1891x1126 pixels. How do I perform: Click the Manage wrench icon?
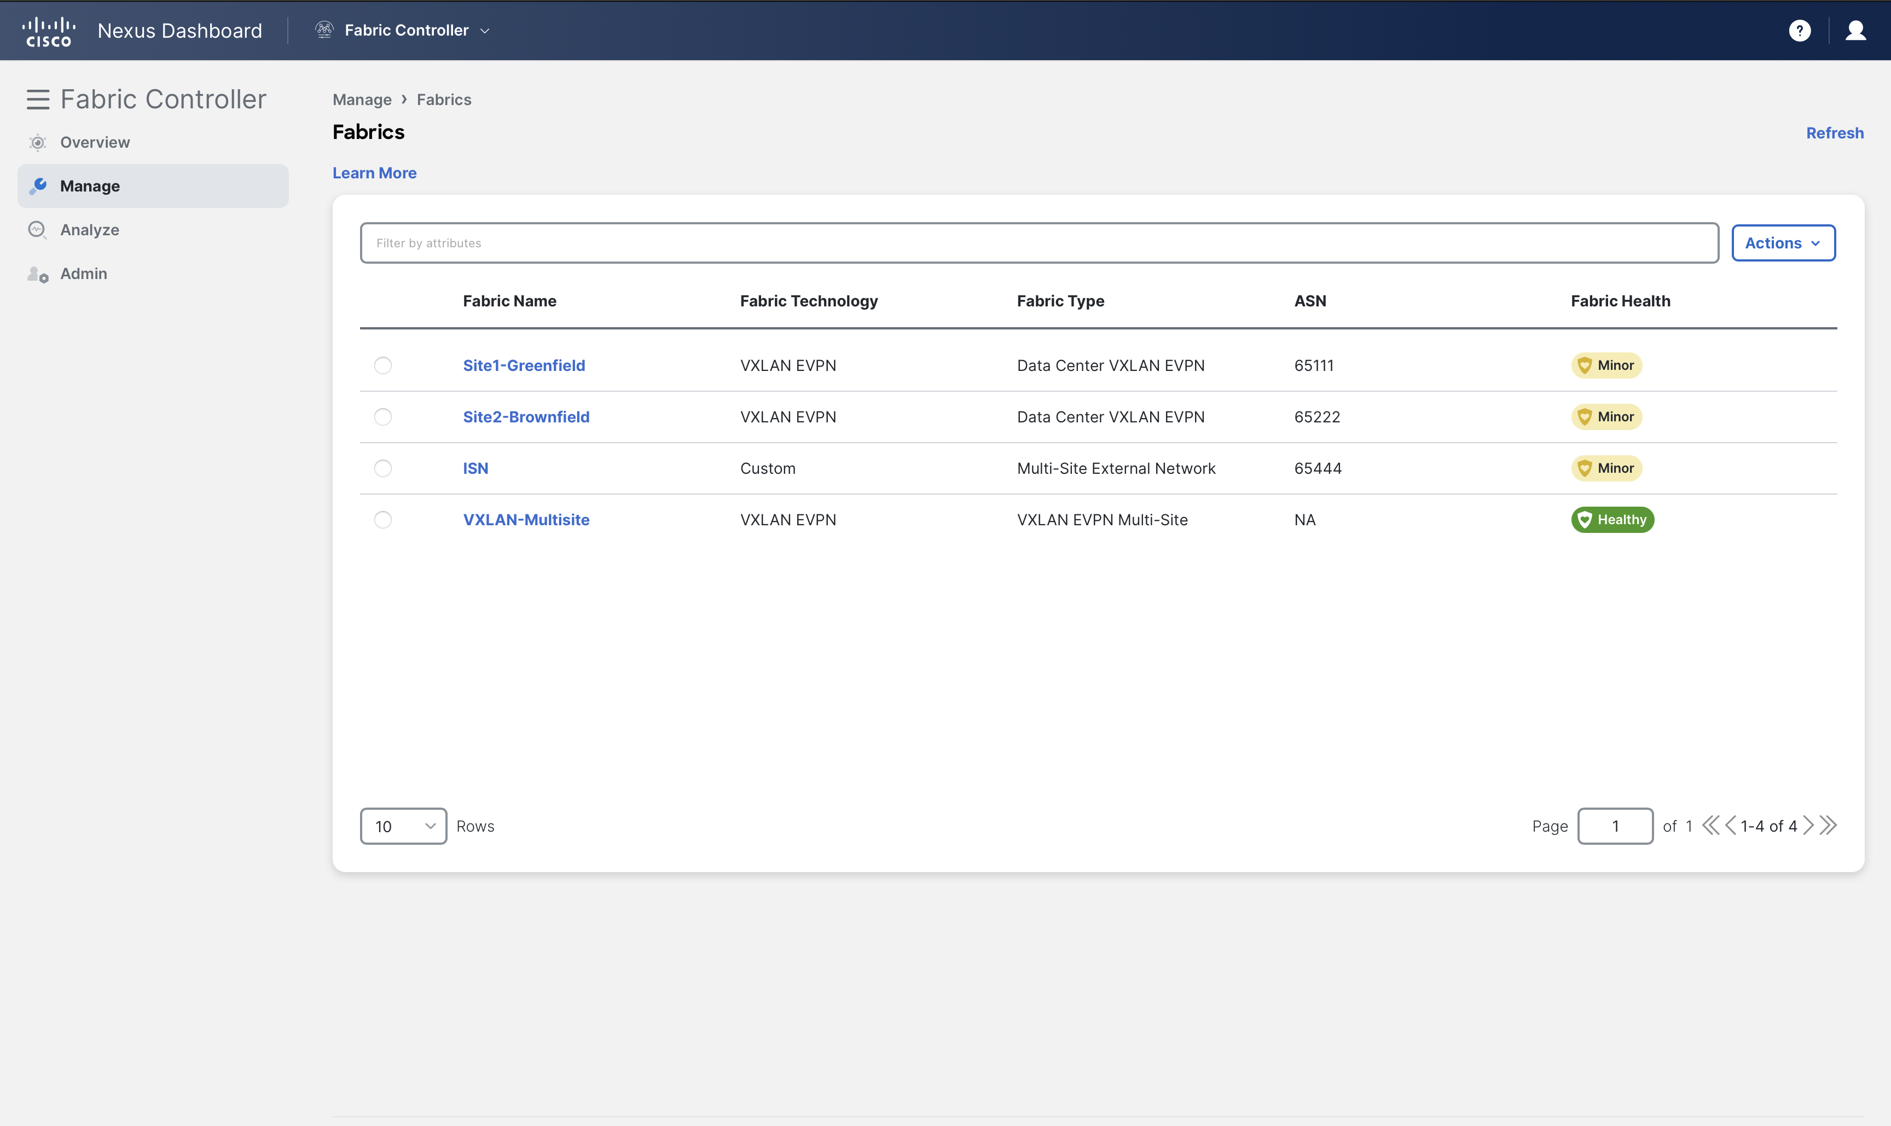(x=38, y=186)
